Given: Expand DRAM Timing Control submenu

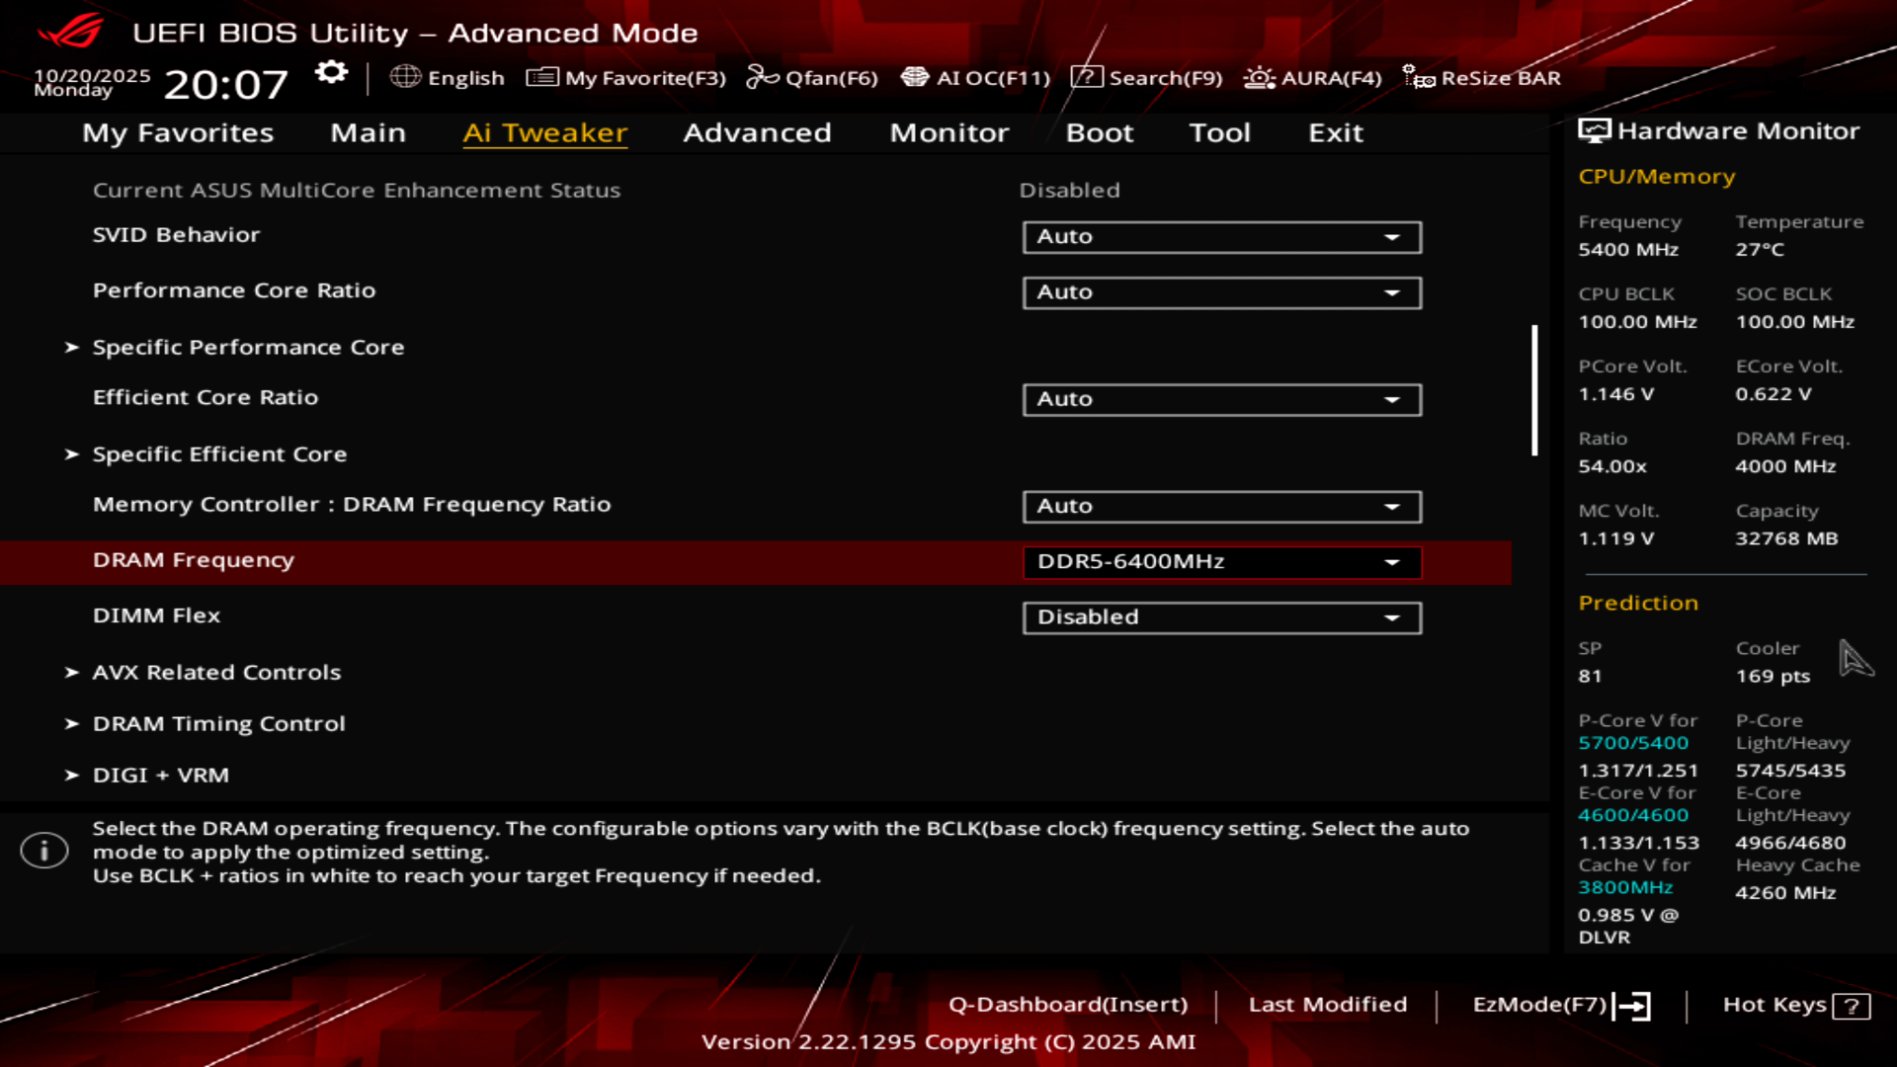Looking at the screenshot, I should (218, 724).
